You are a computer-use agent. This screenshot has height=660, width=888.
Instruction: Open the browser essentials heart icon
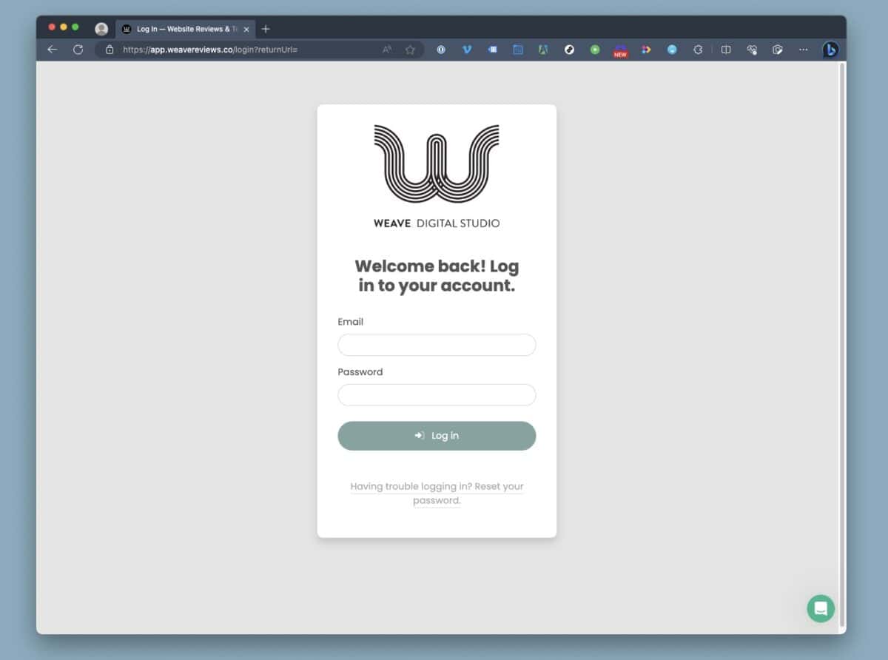752,50
